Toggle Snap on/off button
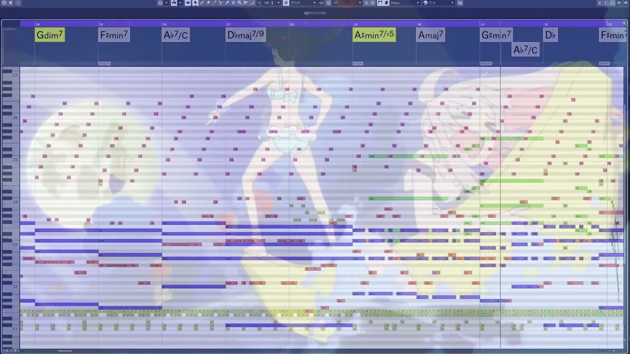 click(x=286, y=2)
